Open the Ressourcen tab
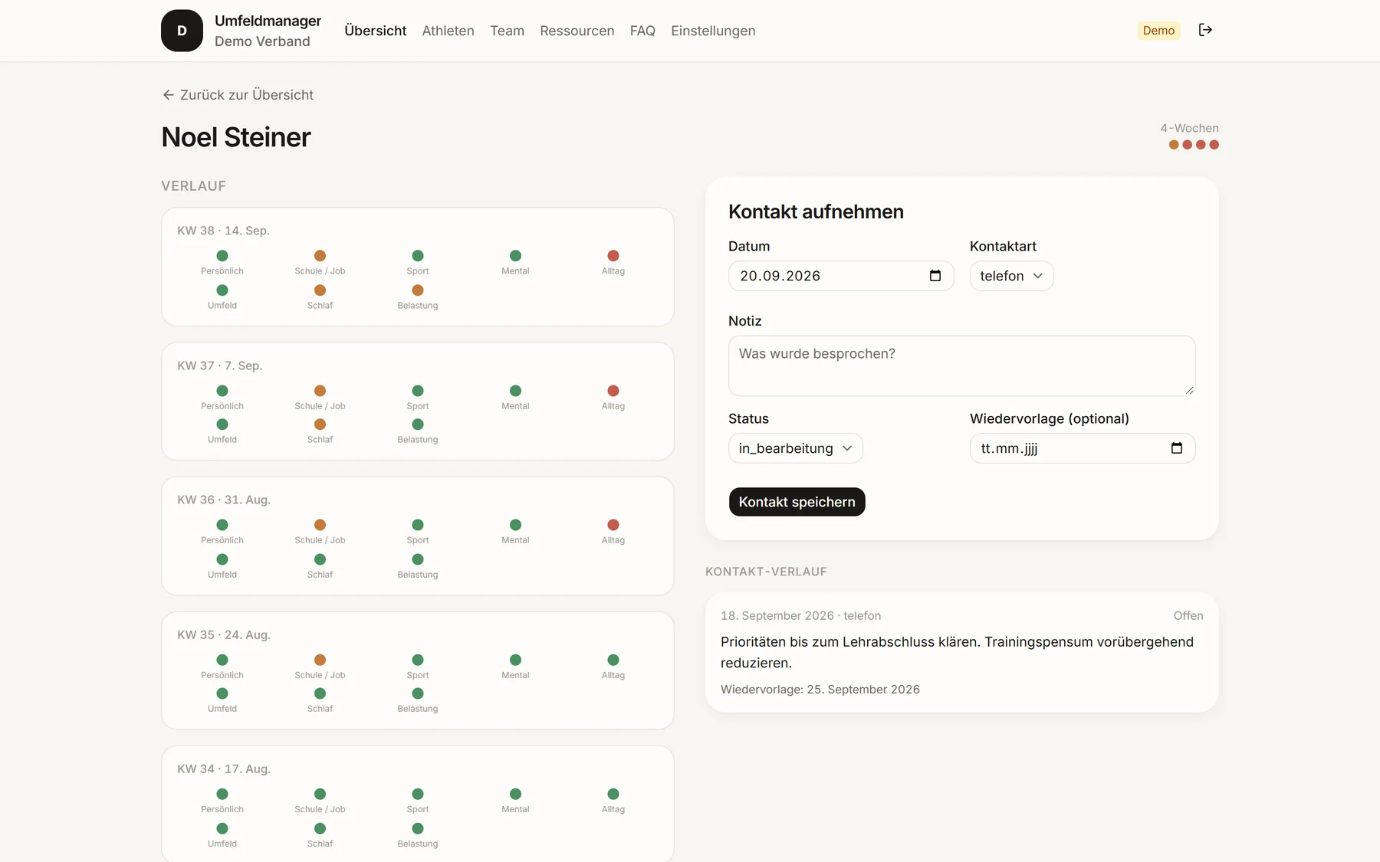1380x862 pixels. pyautogui.click(x=577, y=31)
